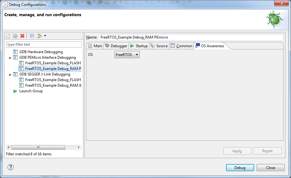
Task: Click the icon beside FreeRTOS_Example Debug_RAM JL
Action: click(21, 86)
